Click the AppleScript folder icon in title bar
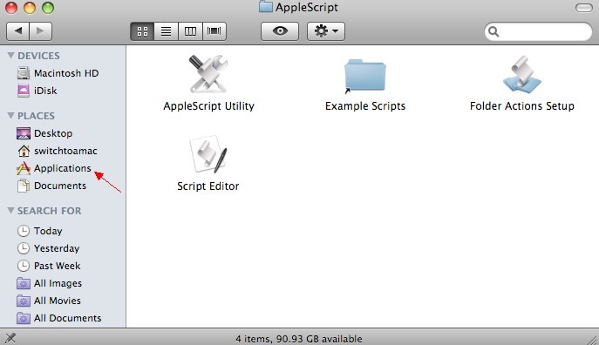The image size is (599, 345). click(266, 7)
